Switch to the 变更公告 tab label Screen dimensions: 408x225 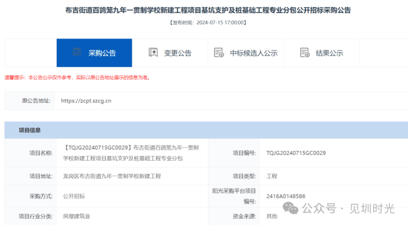click(177, 53)
